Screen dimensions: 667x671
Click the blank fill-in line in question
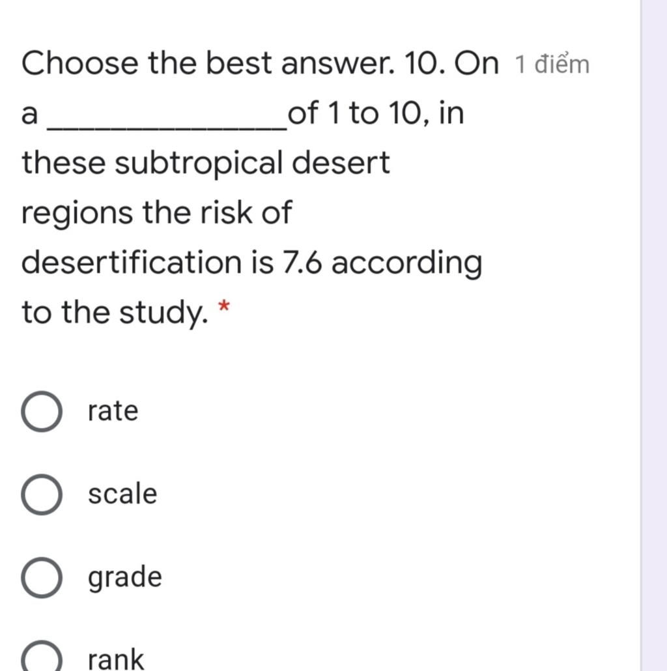tap(167, 128)
